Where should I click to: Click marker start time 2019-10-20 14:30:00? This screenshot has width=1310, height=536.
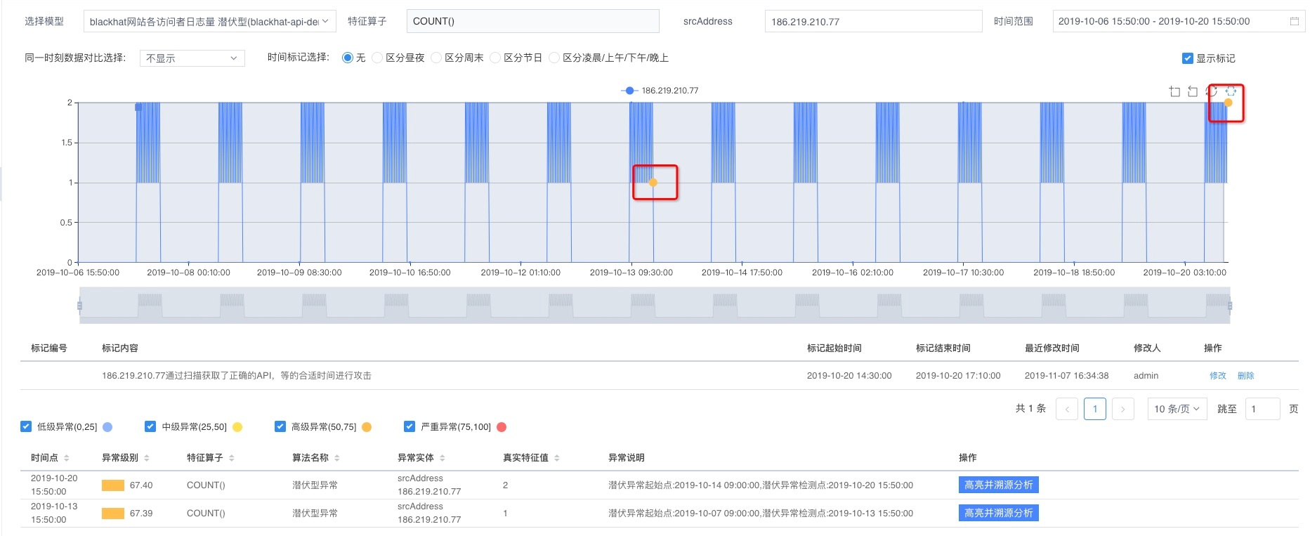(849, 376)
